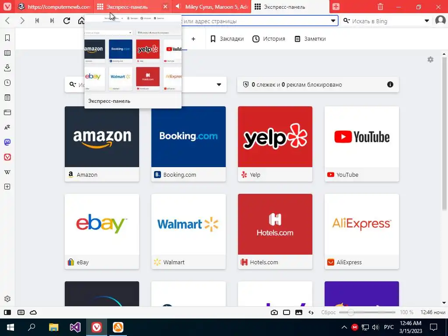Open the Translate panel
Viewport: 448px width, 336px height.
point(7,127)
